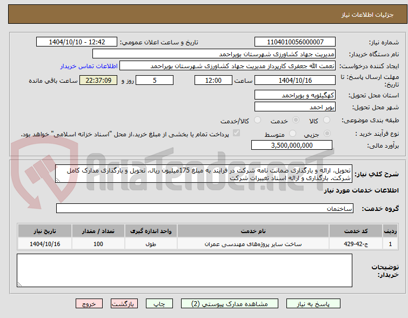Click the province field کهگیلویه و بویراحمد
This screenshot has height=318, width=408.
pyautogui.click(x=295, y=95)
